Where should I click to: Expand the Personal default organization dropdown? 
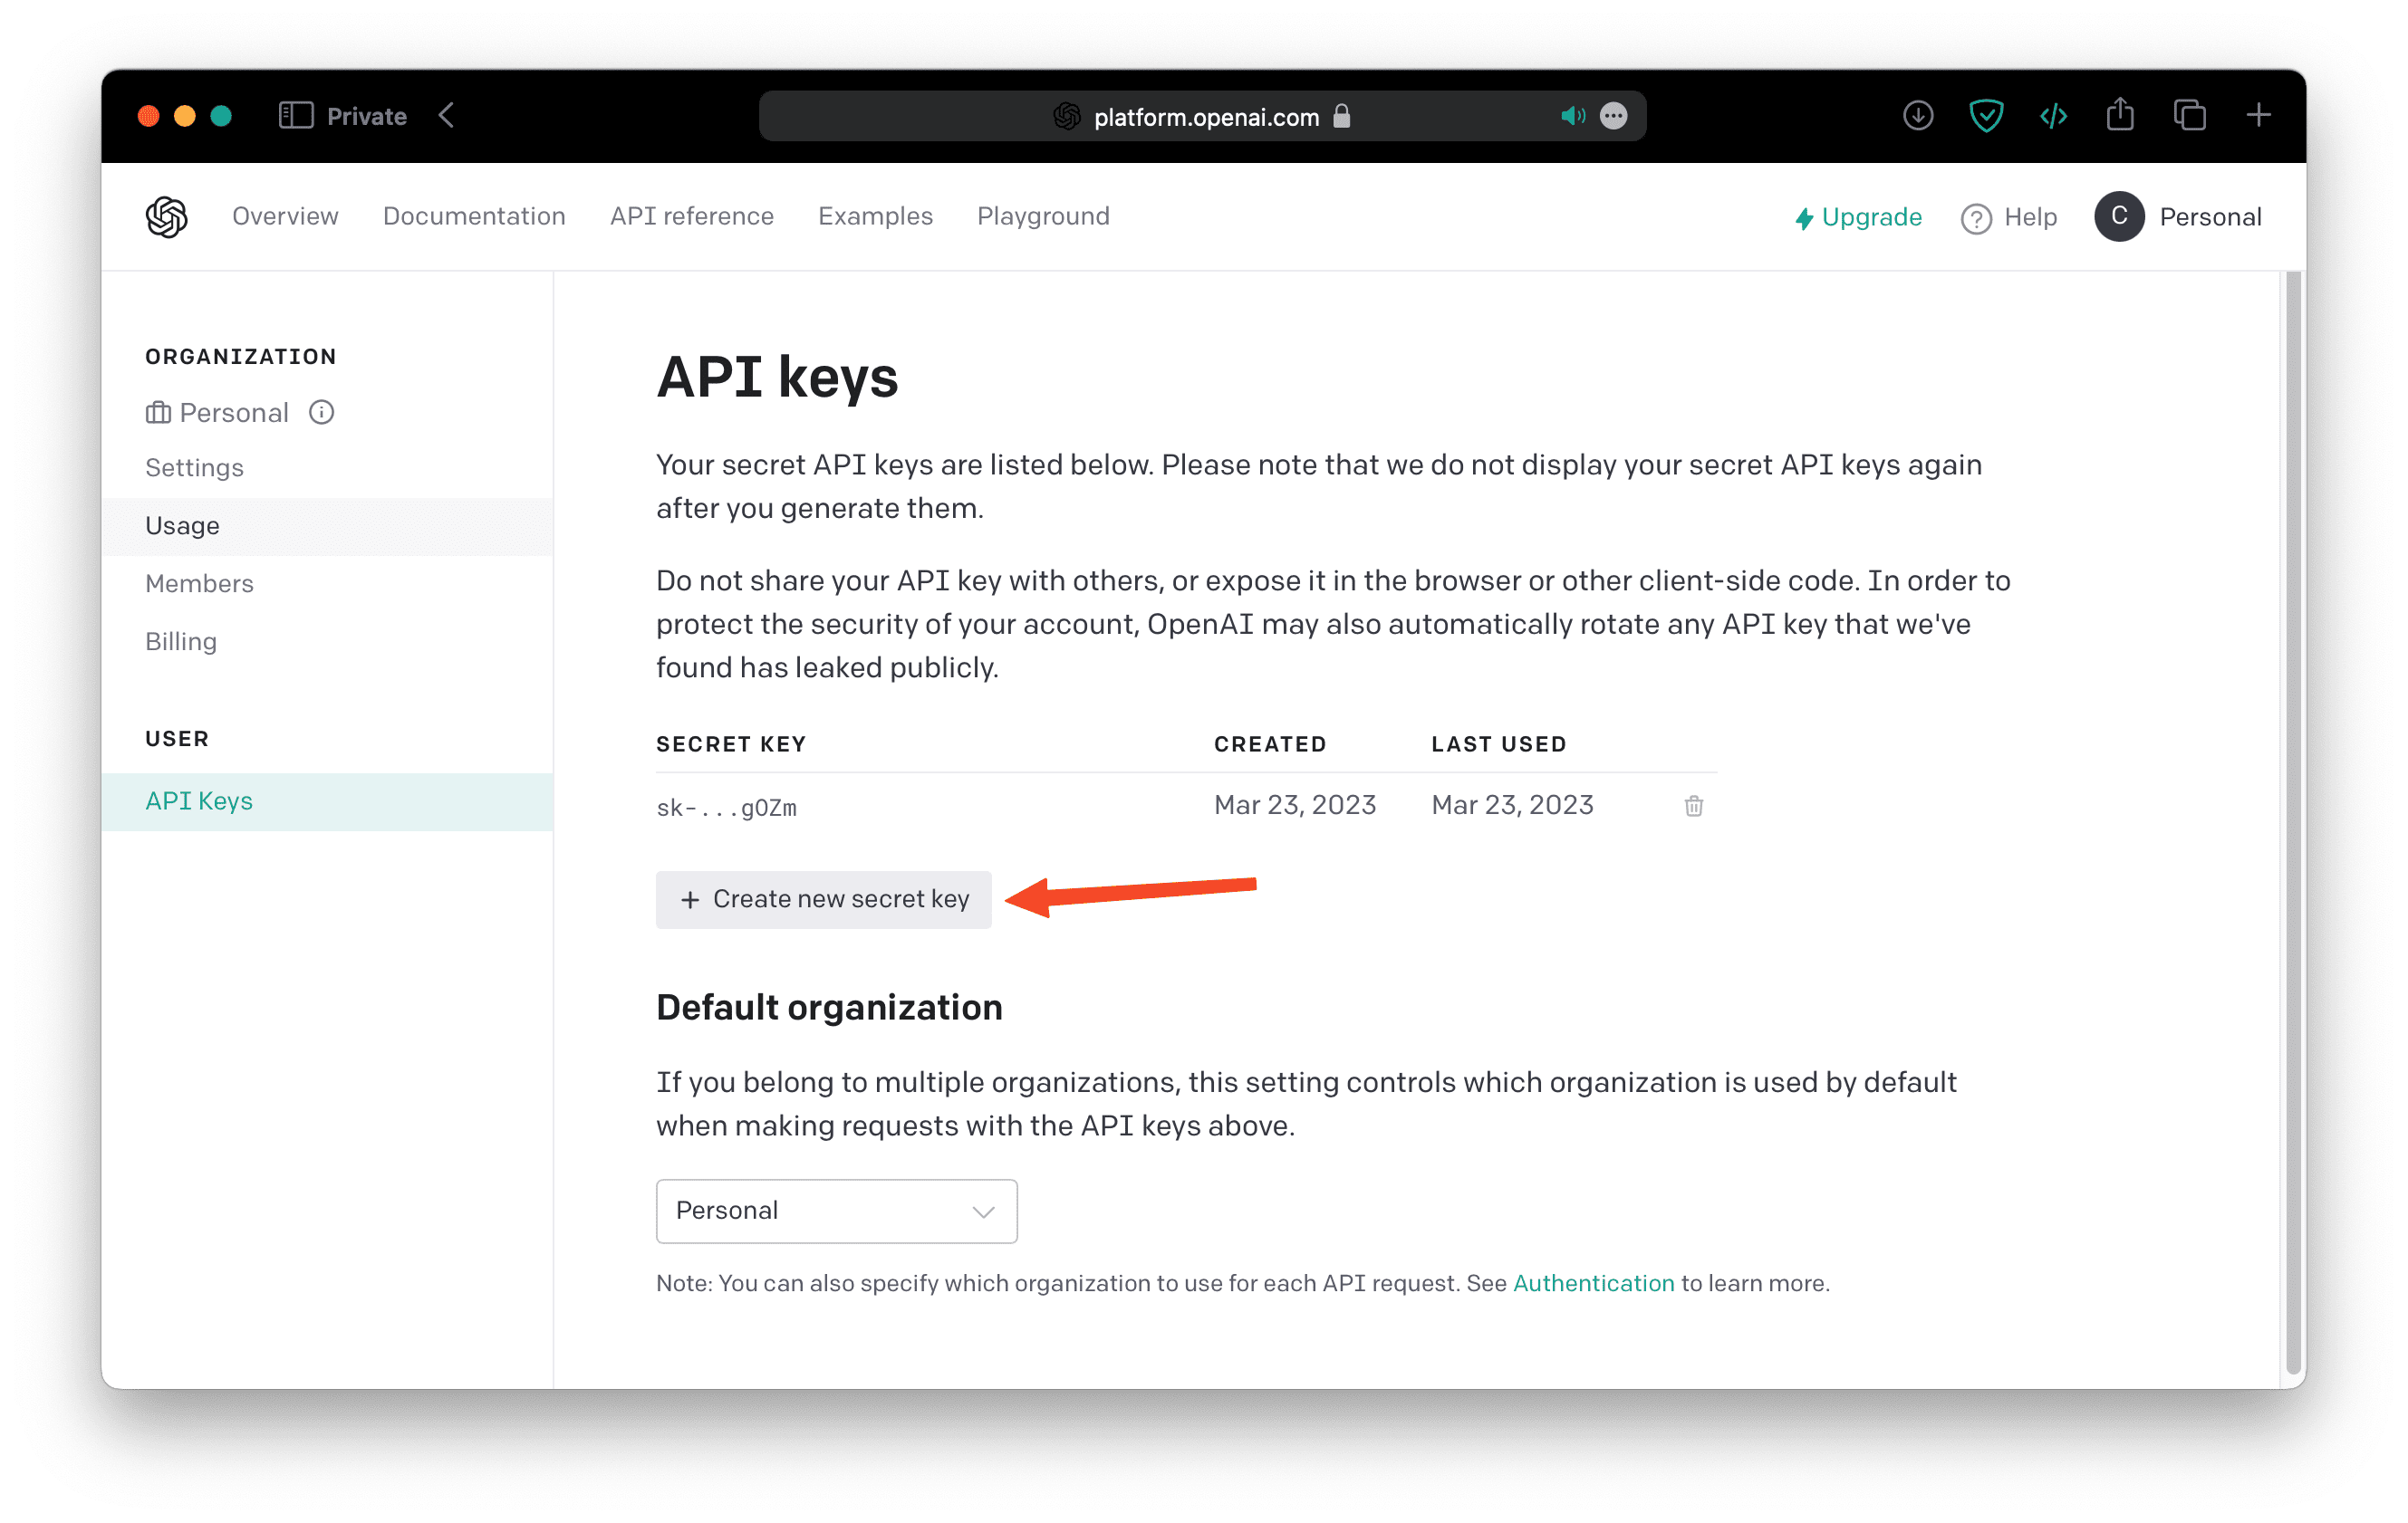coord(836,1211)
